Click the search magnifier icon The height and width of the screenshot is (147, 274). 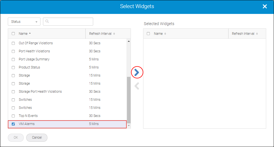point(47,21)
